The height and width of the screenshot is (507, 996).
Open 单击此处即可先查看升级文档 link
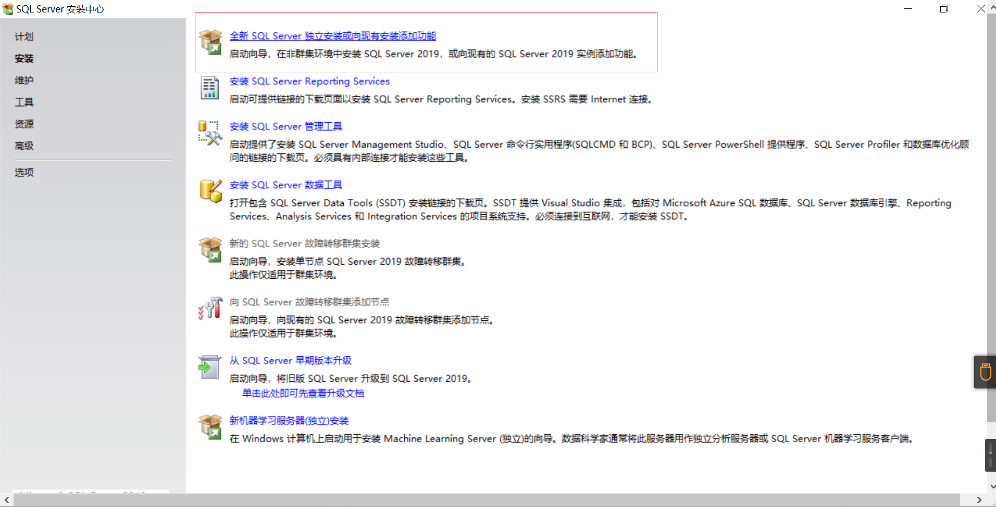[x=303, y=393]
